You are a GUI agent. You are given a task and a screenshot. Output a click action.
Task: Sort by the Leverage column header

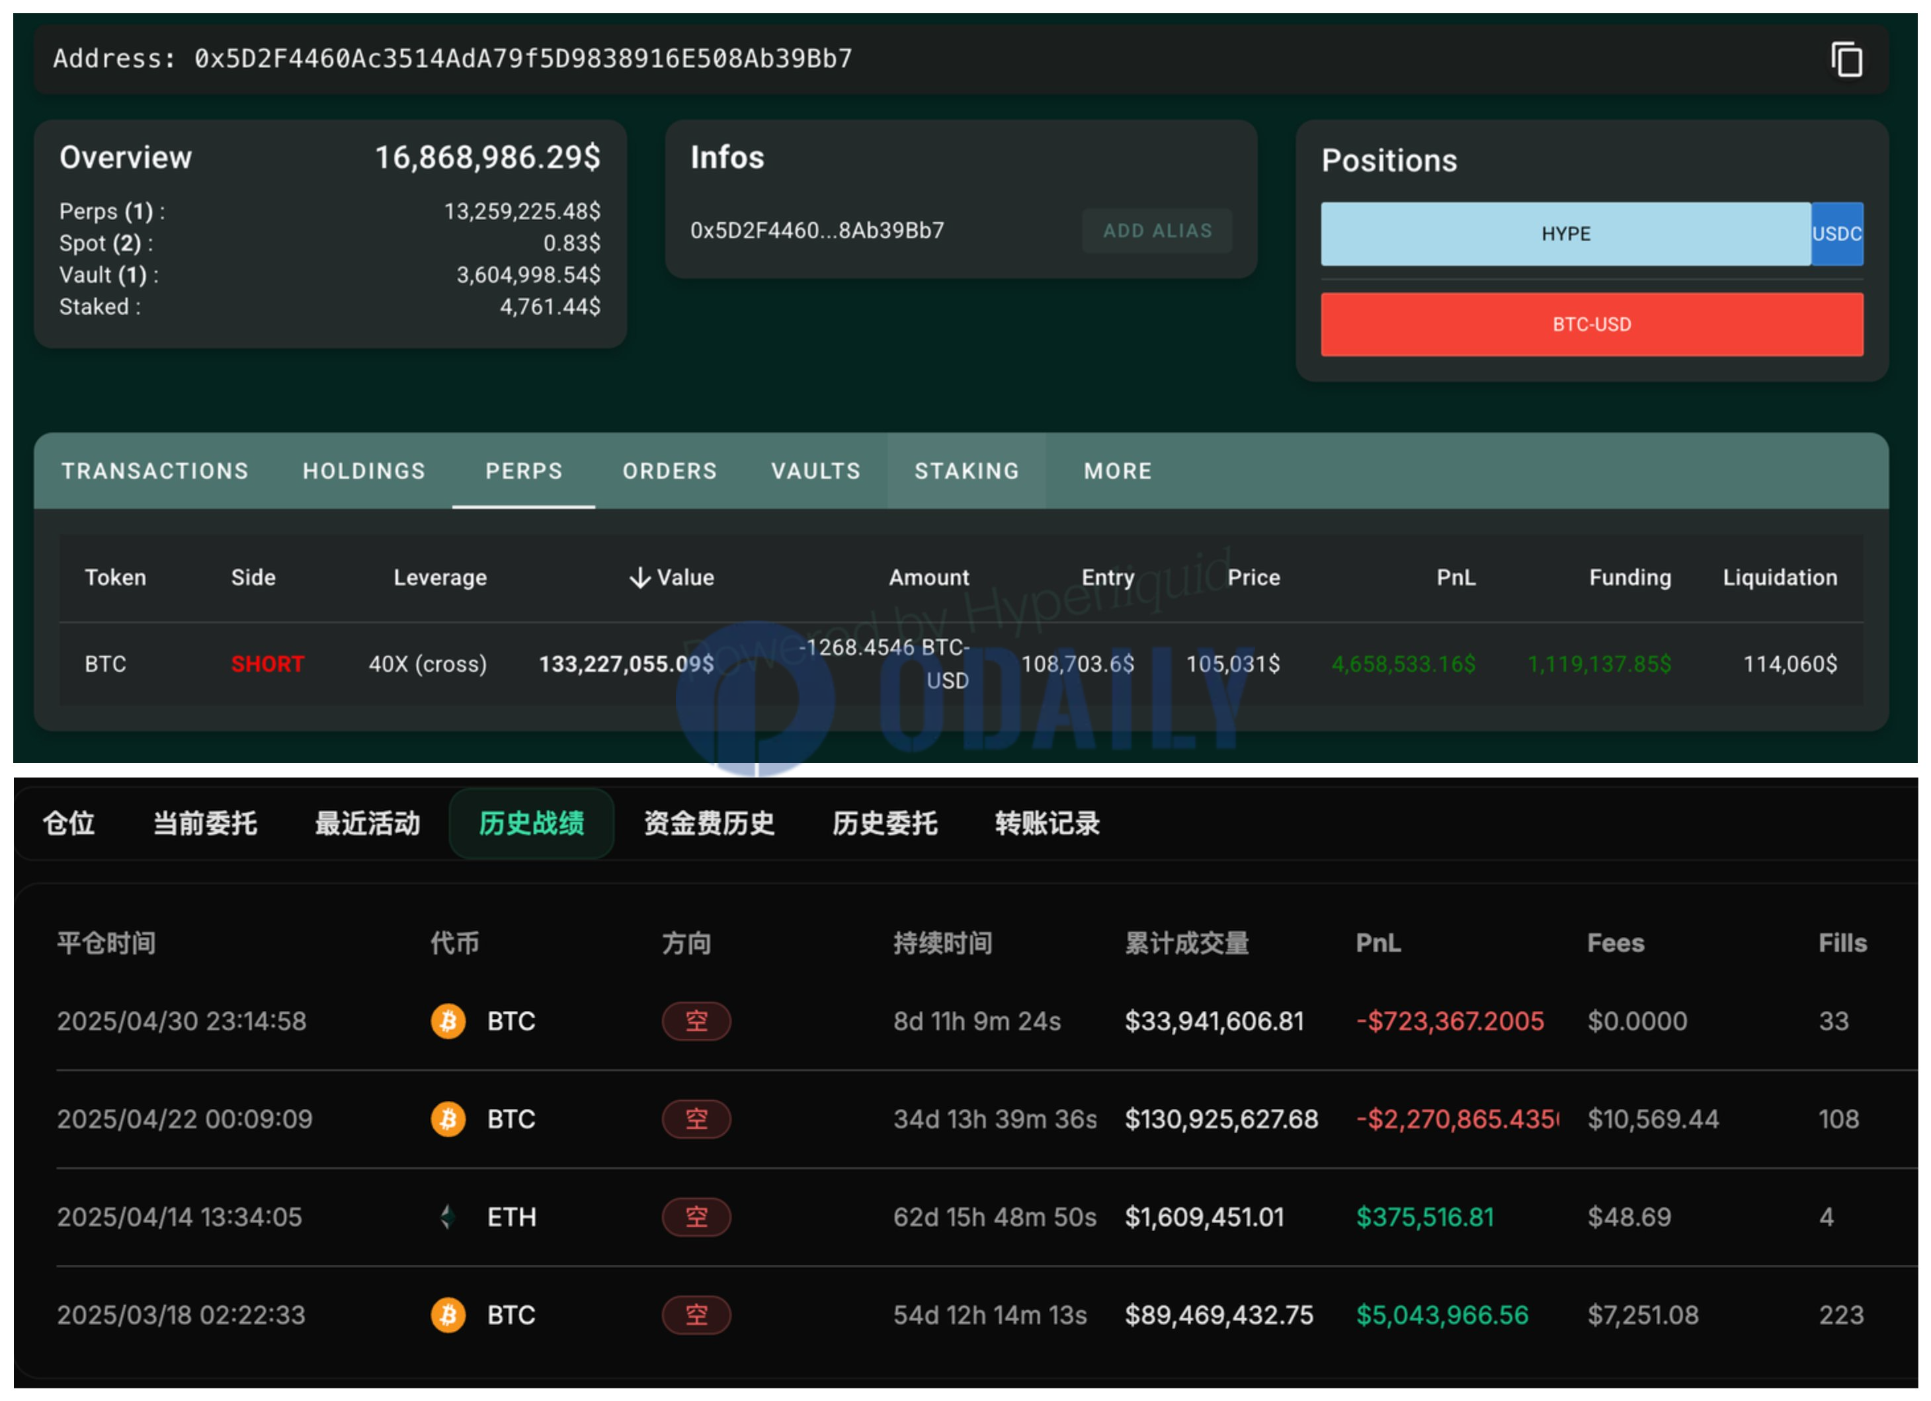[x=439, y=578]
